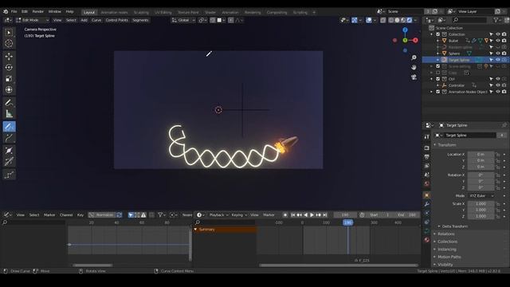The image size is (510, 287).
Task: Uncheck the Collection exclude checkbox
Action: coord(437,34)
